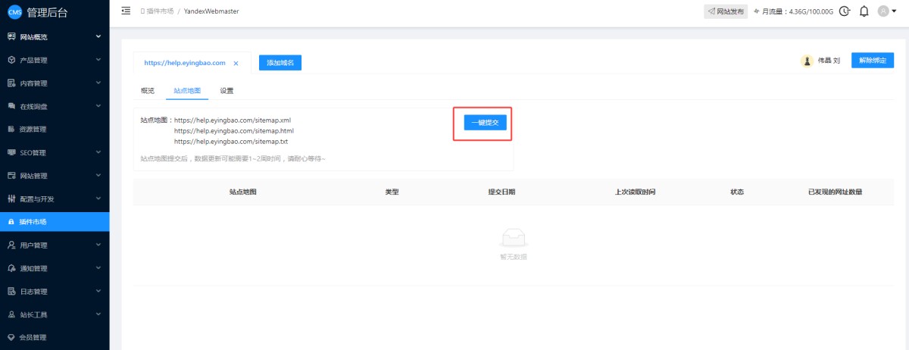Viewport: 909px width, 350px height.
Task: Click the 添加域名 button
Action: pos(280,63)
